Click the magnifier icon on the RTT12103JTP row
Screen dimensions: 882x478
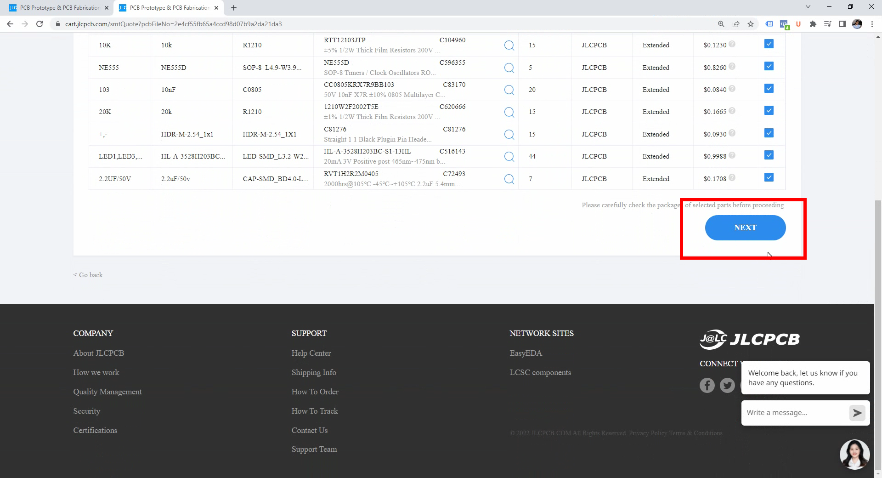[x=509, y=45]
